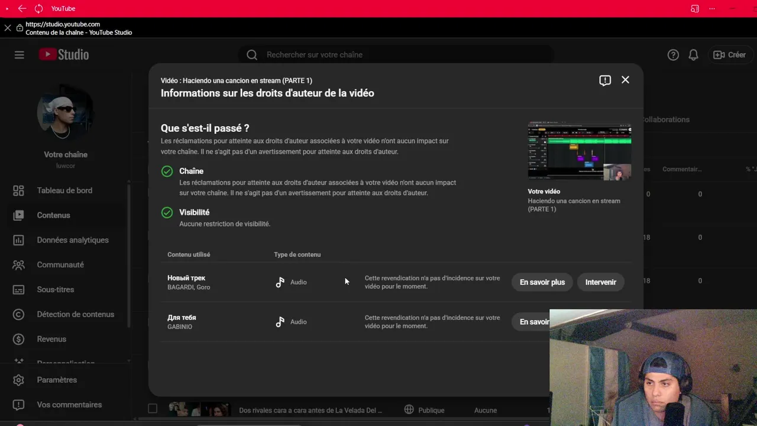Click the 'Type de contenu' column header
Screen dimensions: 757x426
click(x=297, y=254)
